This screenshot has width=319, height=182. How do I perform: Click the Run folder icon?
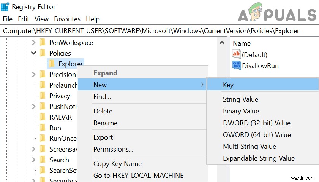[43, 128]
